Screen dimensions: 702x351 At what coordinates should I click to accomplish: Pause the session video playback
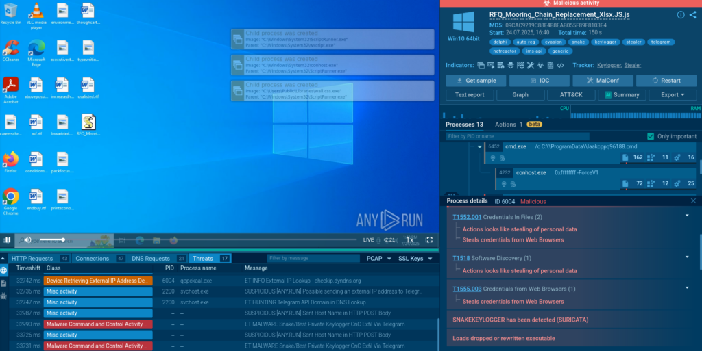pyautogui.click(x=8, y=240)
